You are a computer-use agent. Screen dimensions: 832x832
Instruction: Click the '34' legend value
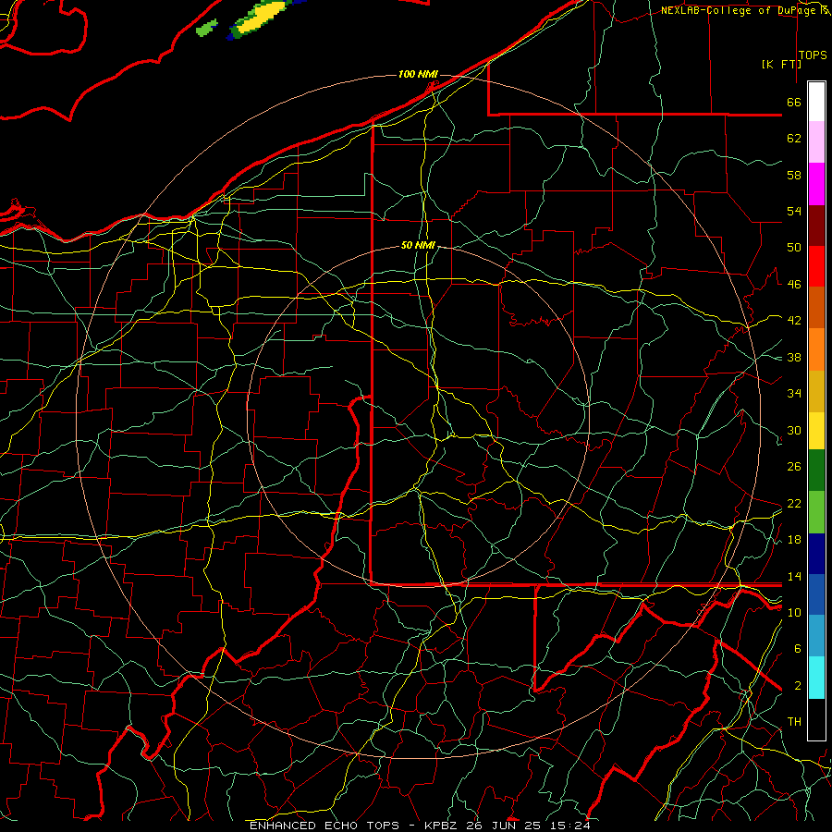coord(794,394)
